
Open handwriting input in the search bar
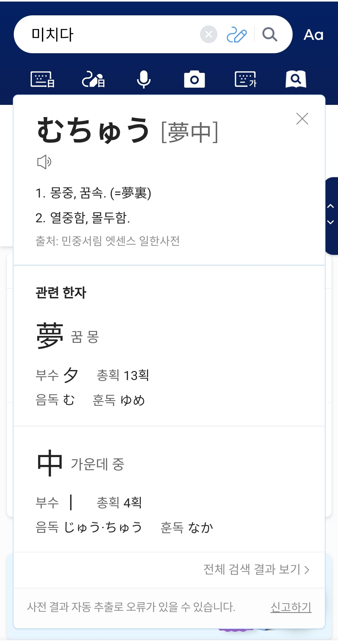pos(237,34)
